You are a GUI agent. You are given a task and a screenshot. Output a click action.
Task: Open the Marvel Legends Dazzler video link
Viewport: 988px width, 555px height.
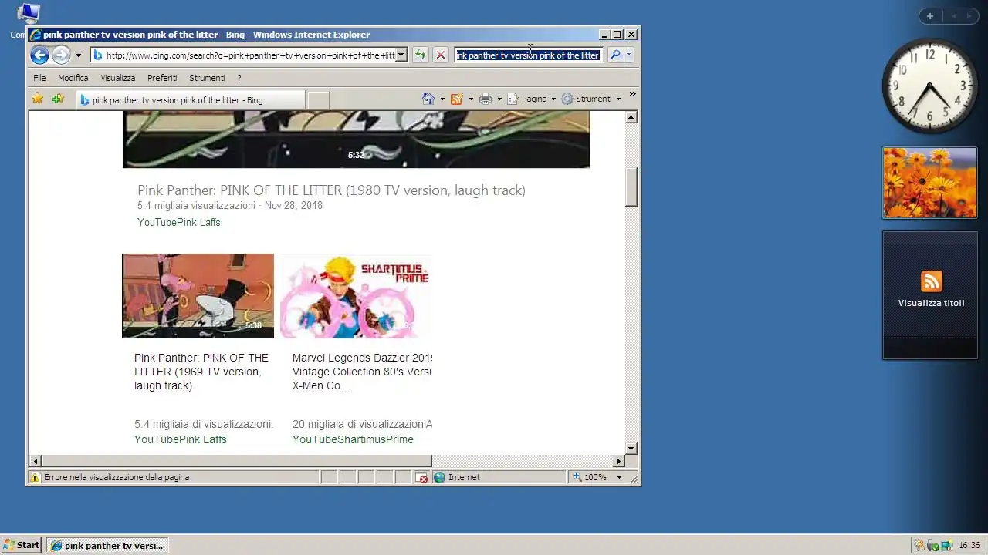[x=362, y=372]
